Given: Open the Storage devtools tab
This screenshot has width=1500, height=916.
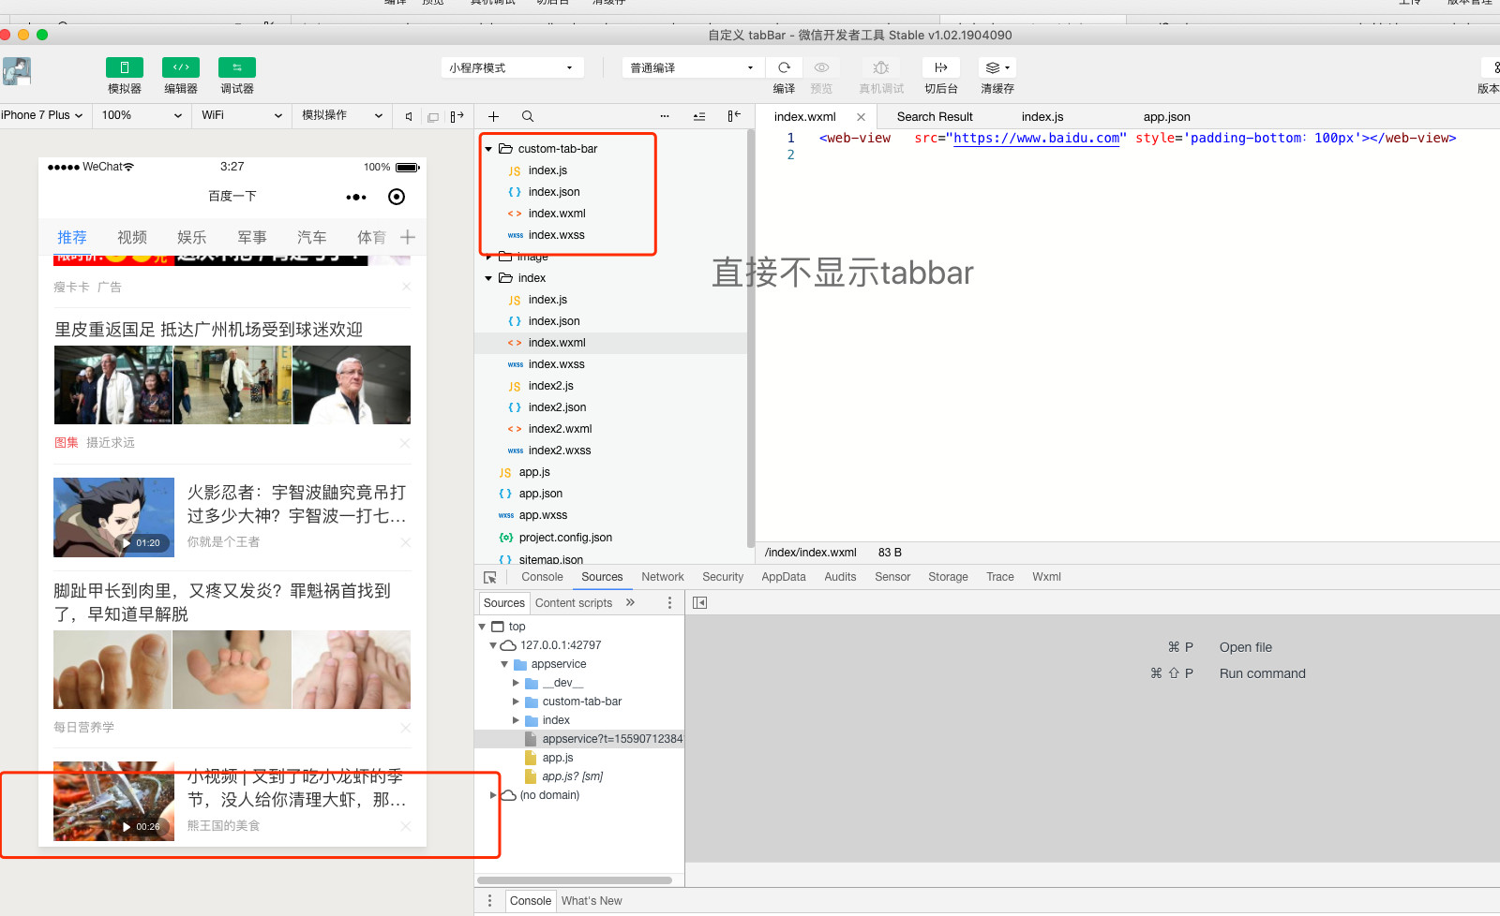Looking at the screenshot, I should (x=948, y=577).
